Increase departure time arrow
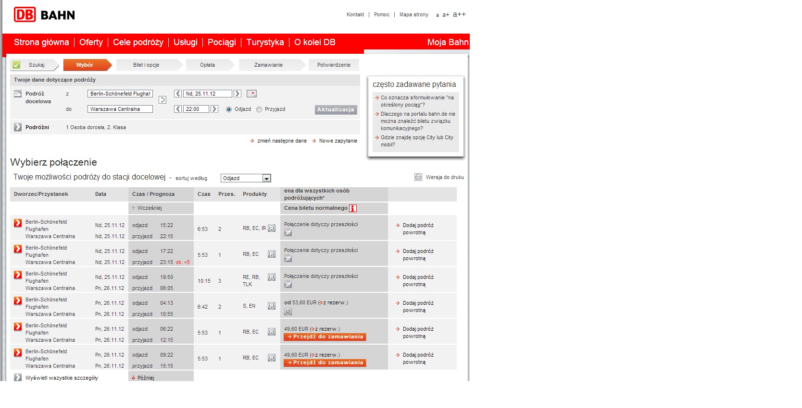 click(214, 109)
